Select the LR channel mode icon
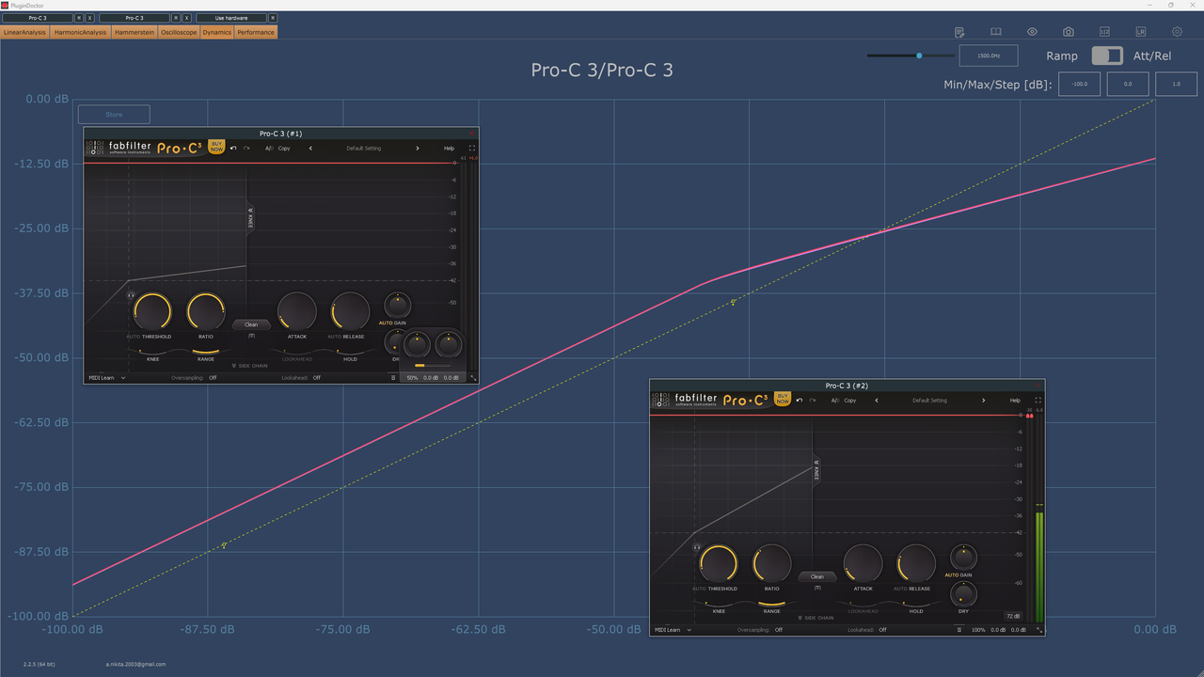1204x677 pixels. click(x=1141, y=32)
